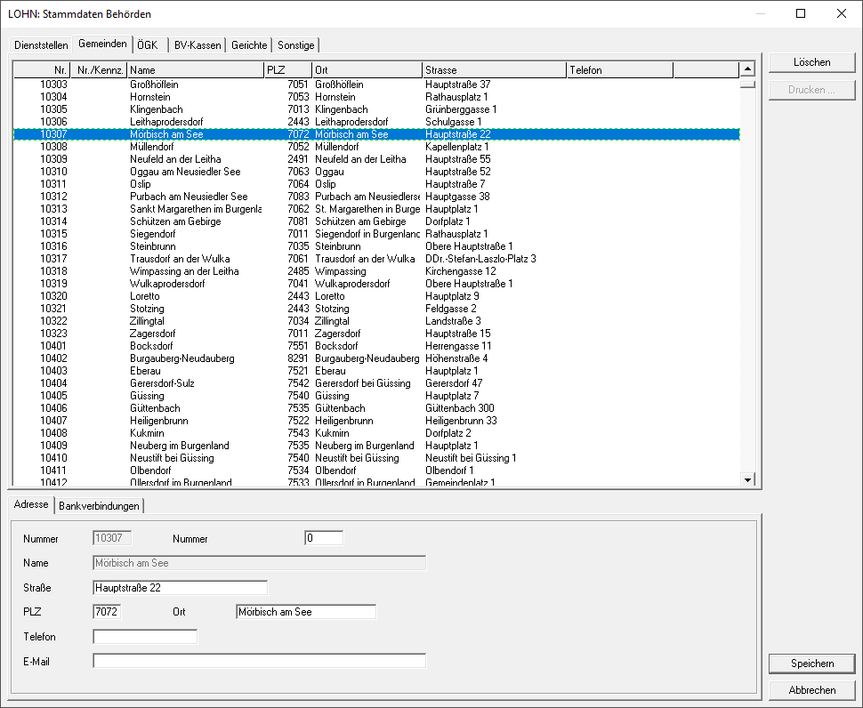Open the Gerichte tab
This screenshot has height=708, width=863.
[x=249, y=45]
